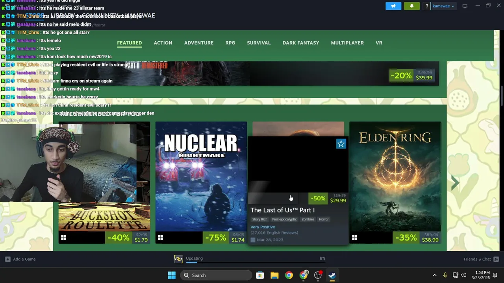Open Microsoft Store from the taskbar
Image resolution: width=504 pixels, height=283 pixels.
coord(260,275)
